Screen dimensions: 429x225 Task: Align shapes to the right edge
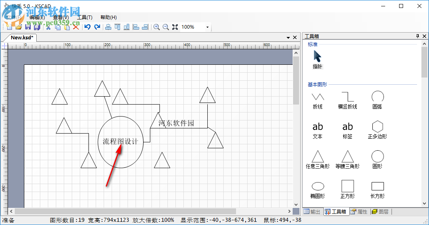(145, 27)
